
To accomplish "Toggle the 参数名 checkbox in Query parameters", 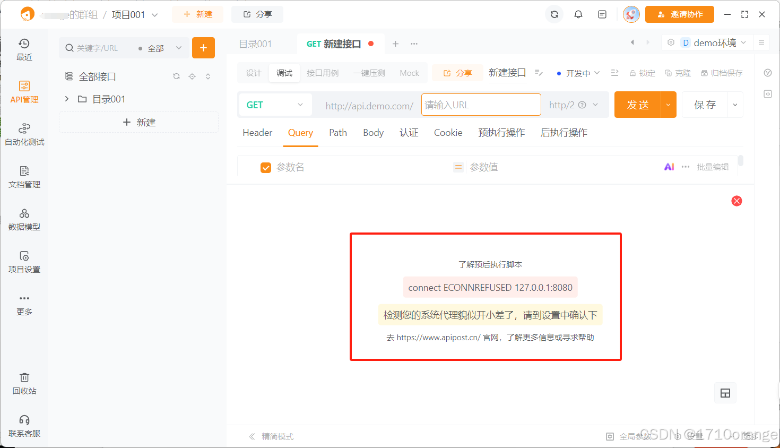I will pyautogui.click(x=265, y=167).
